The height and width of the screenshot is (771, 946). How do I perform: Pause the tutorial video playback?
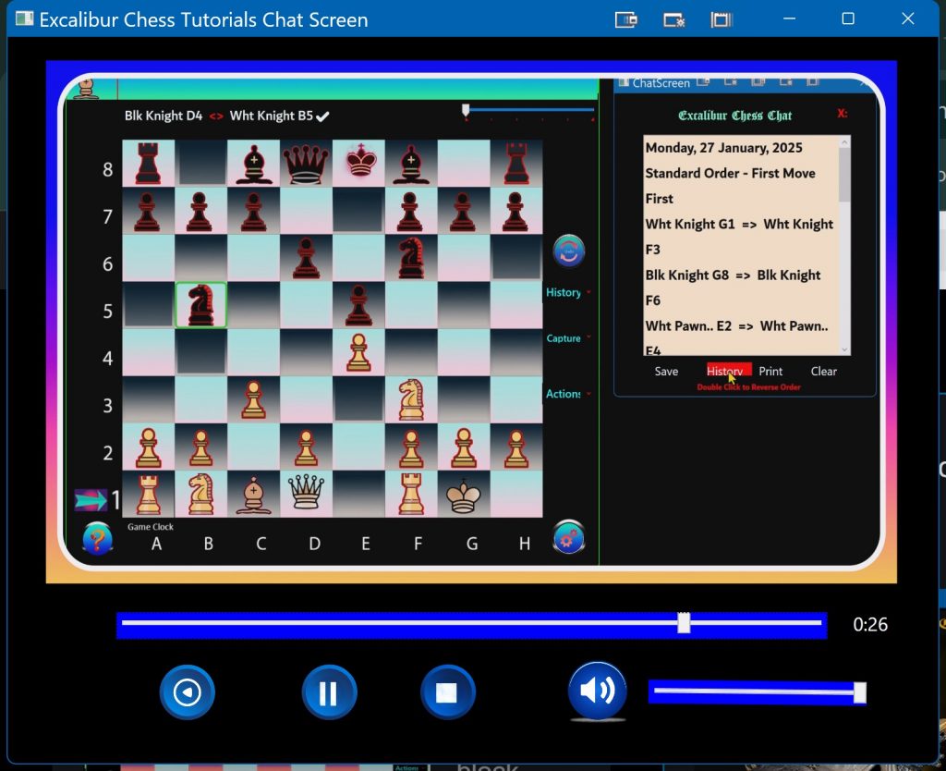point(329,692)
